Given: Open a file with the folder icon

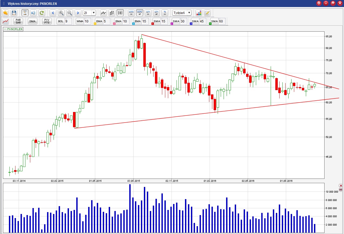Looking at the screenshot, I should click(x=5, y=13).
